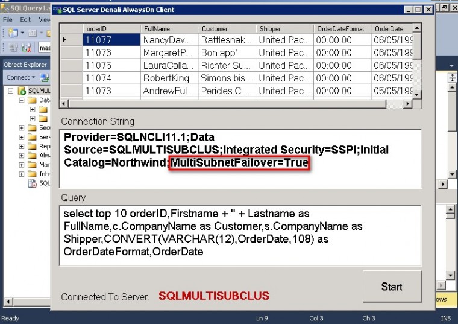Expand the AlwaysOn folder node
458x324 pixels.
point(22,155)
